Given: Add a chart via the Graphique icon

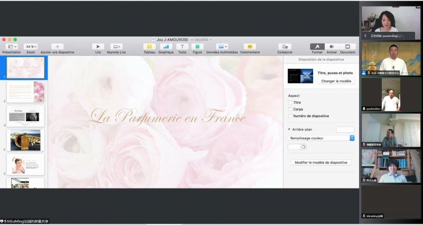Looking at the screenshot, I should pos(165,47).
